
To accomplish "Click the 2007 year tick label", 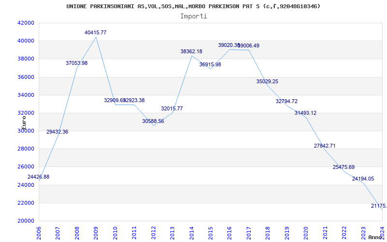I will (58, 233).
